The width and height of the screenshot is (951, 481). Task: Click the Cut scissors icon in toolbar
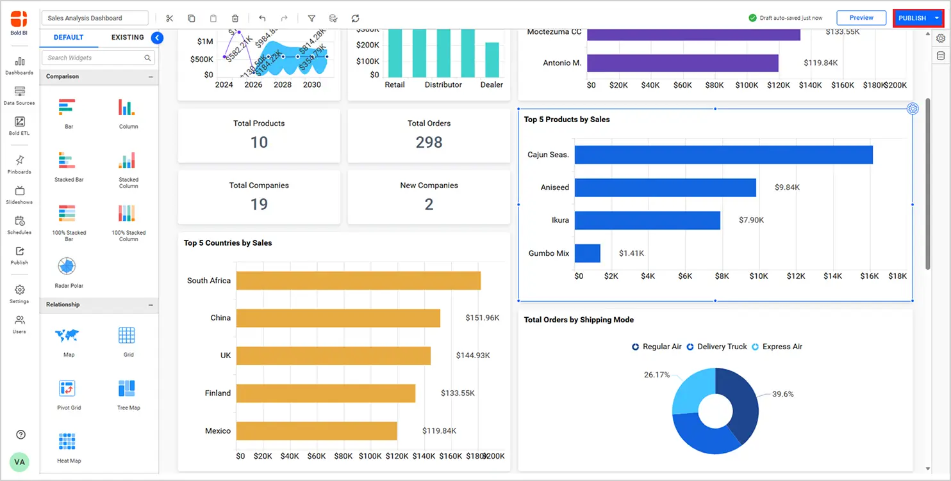click(169, 19)
